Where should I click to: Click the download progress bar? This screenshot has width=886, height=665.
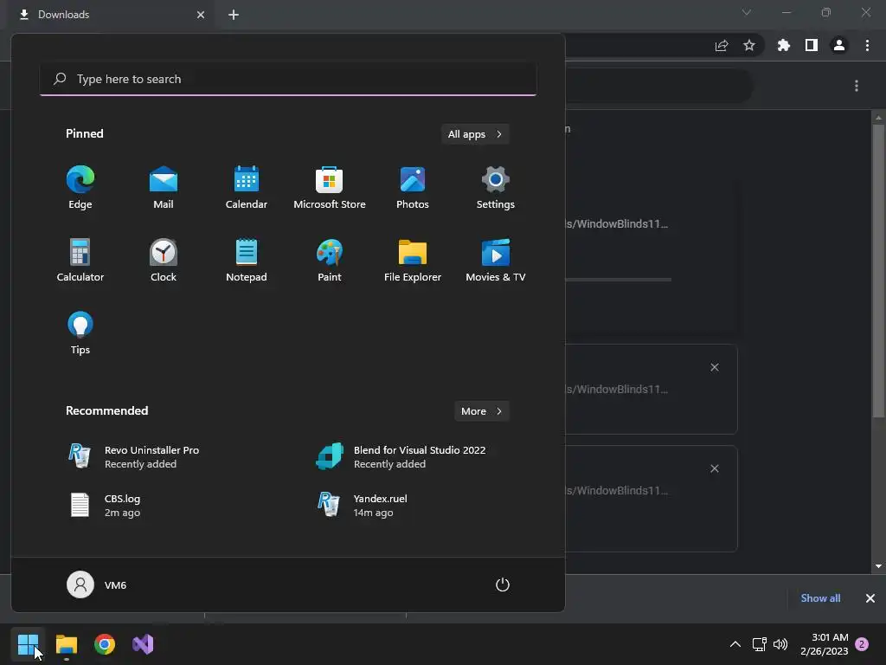pos(618,280)
